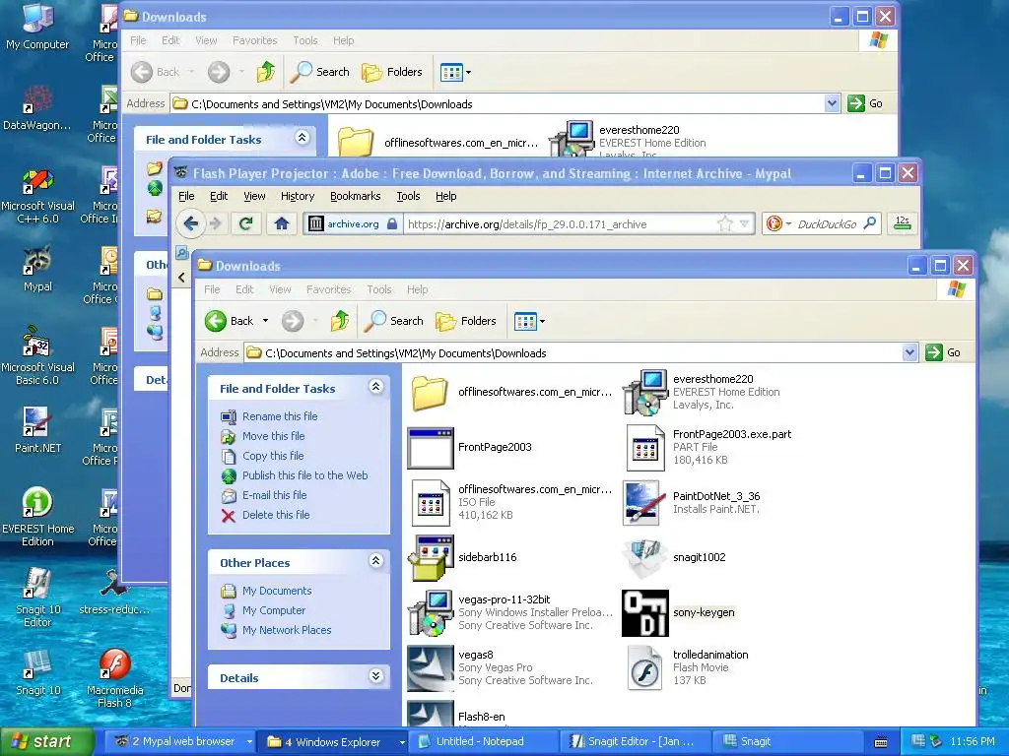1009x756 pixels.
Task: Select the snagit1002 file icon
Action: (644, 557)
